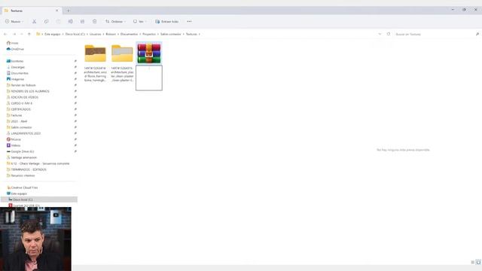The width and height of the screenshot is (482, 271).
Task: Close the Texturas tab
Action: (x=57, y=11)
